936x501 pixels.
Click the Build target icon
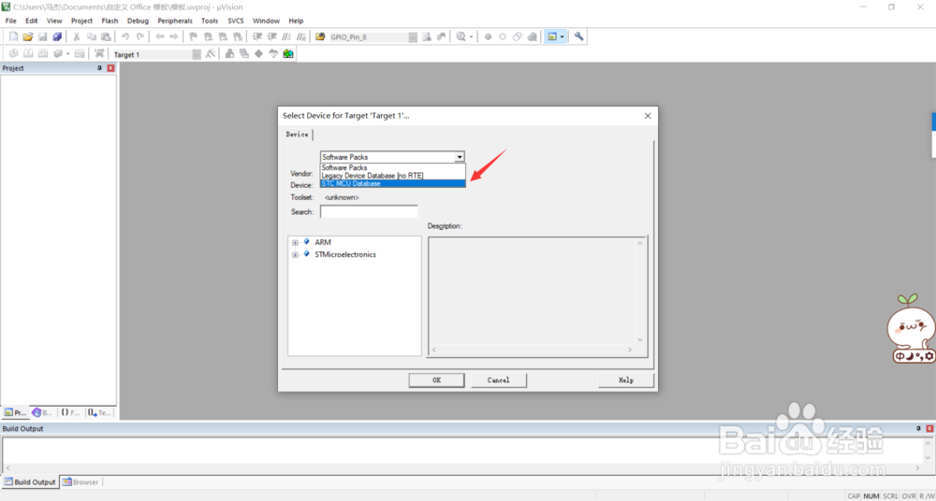tap(27, 54)
